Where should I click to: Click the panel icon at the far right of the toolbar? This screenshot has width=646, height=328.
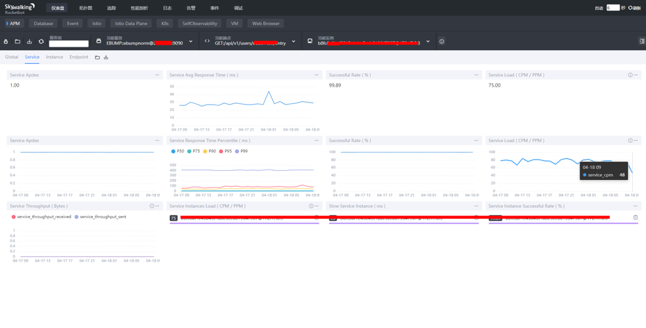pyautogui.click(x=641, y=41)
